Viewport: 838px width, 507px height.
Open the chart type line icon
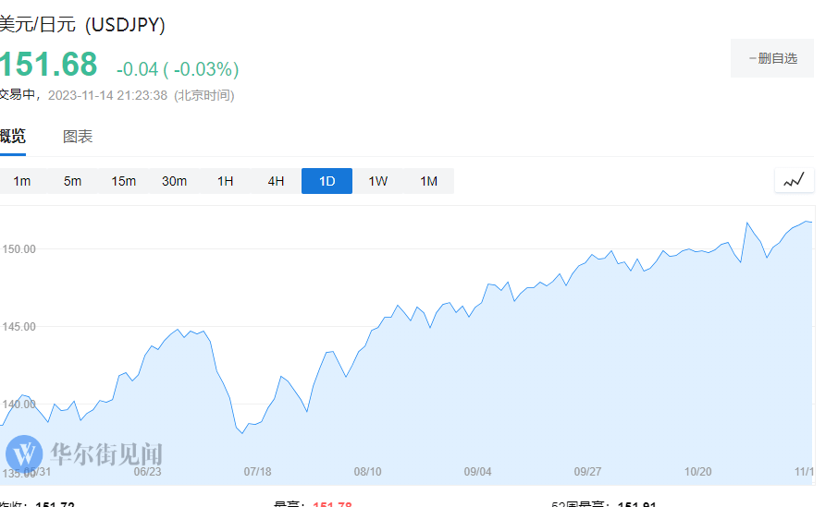pyautogui.click(x=794, y=181)
